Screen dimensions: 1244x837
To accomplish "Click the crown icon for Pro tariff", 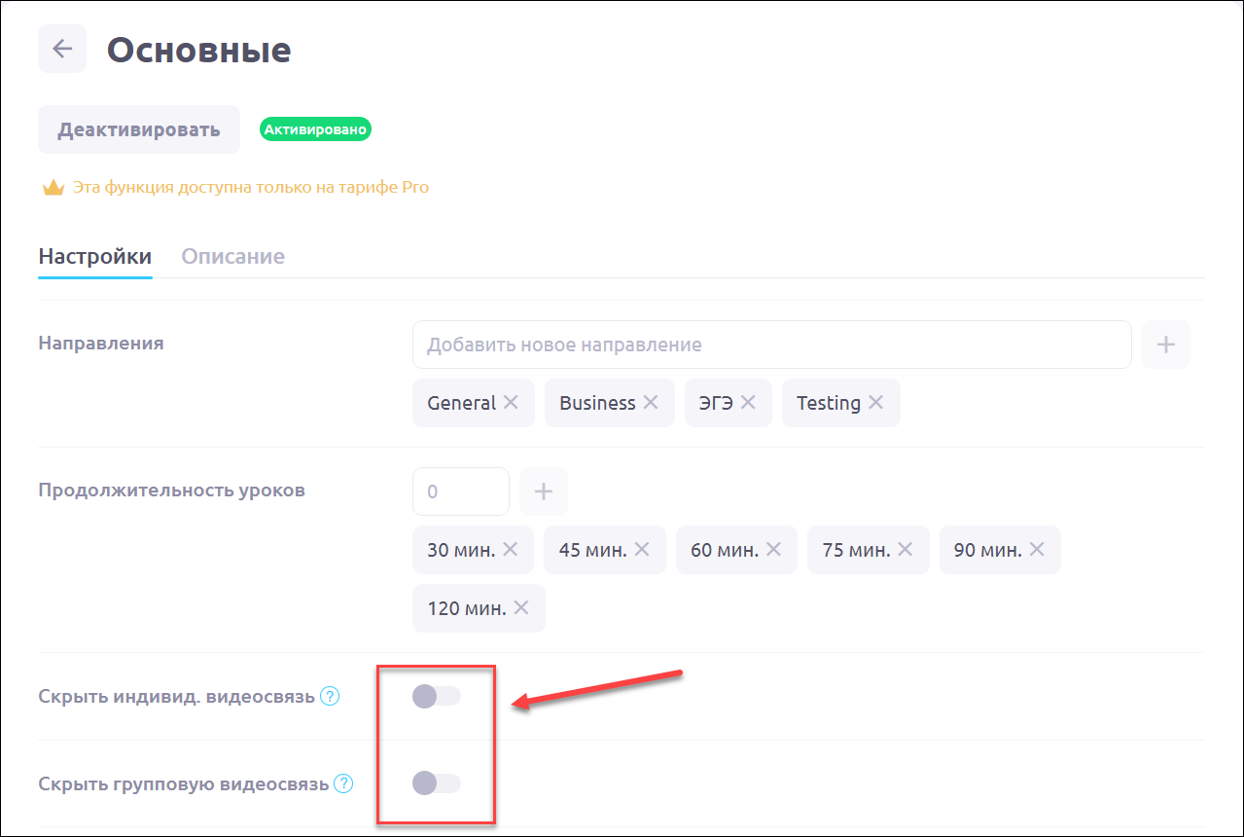I will coord(53,187).
